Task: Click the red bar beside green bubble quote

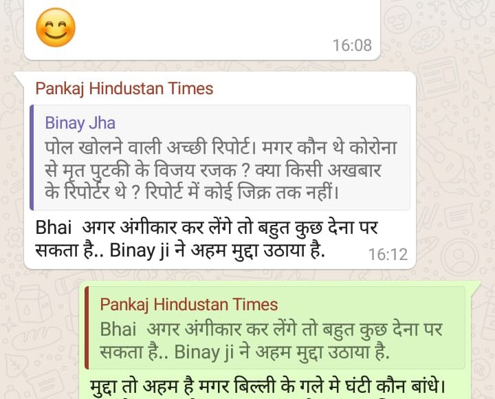Action: [87, 328]
